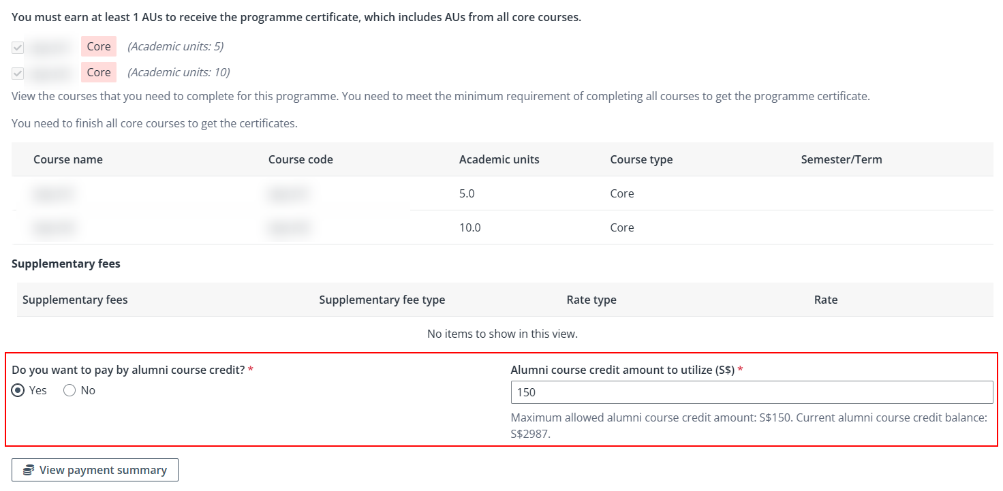Select the No radio for alumni course credit
The image size is (1003, 491).
69,390
